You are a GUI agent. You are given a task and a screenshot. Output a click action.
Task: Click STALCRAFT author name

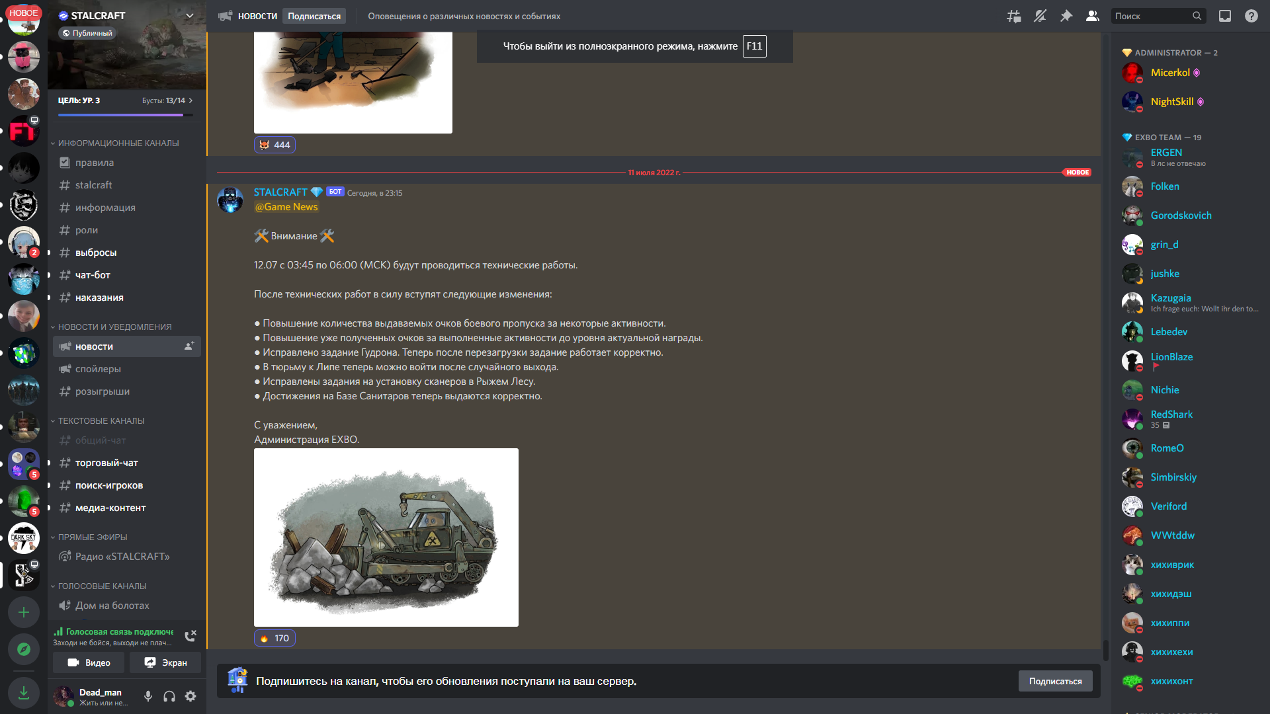point(280,192)
